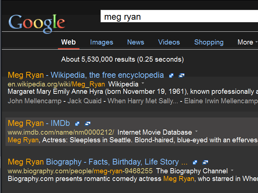The height and width of the screenshot is (193, 258).
Task: Open the Meg Ryan - IMDb result
Action: 39,123
